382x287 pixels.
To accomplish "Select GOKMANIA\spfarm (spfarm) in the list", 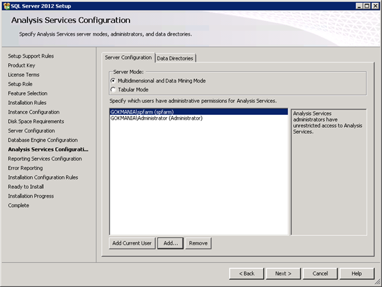I will (x=199, y=112).
